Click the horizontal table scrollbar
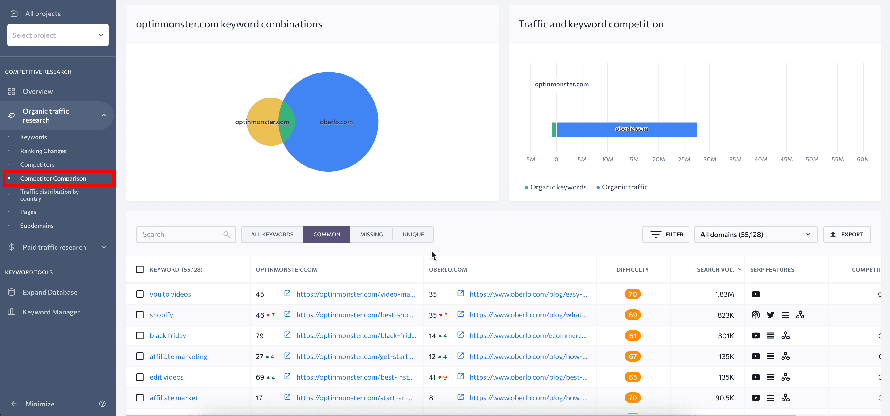This screenshot has width=890, height=416. [461, 415]
